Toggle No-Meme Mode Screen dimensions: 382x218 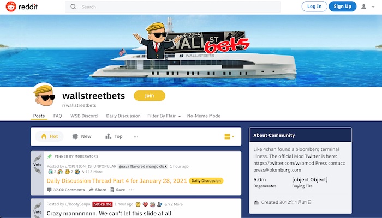204,116
